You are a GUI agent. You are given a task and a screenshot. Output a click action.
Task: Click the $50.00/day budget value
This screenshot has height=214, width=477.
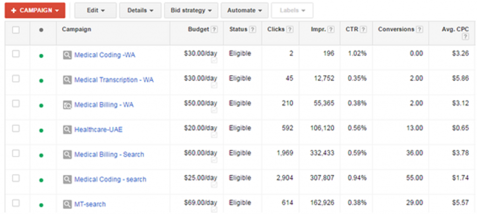point(200,104)
